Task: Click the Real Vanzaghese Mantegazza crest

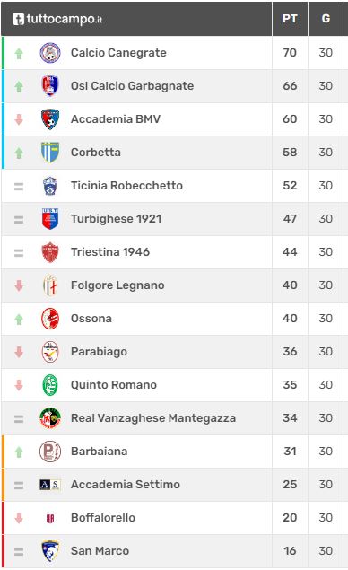Action: point(50,418)
